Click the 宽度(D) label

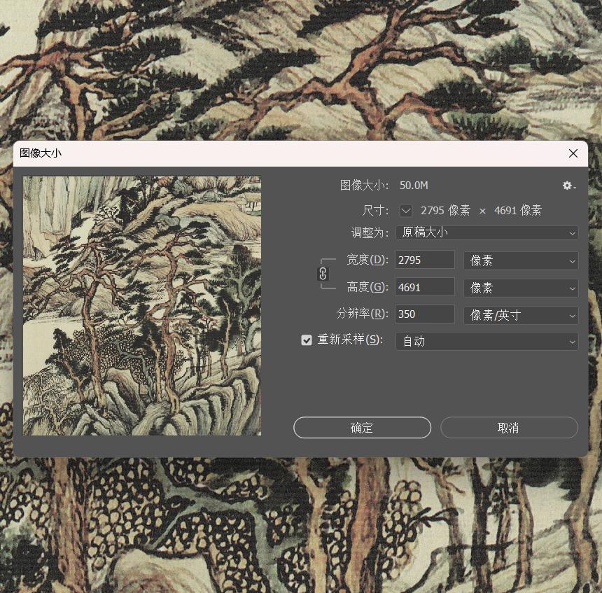(367, 260)
